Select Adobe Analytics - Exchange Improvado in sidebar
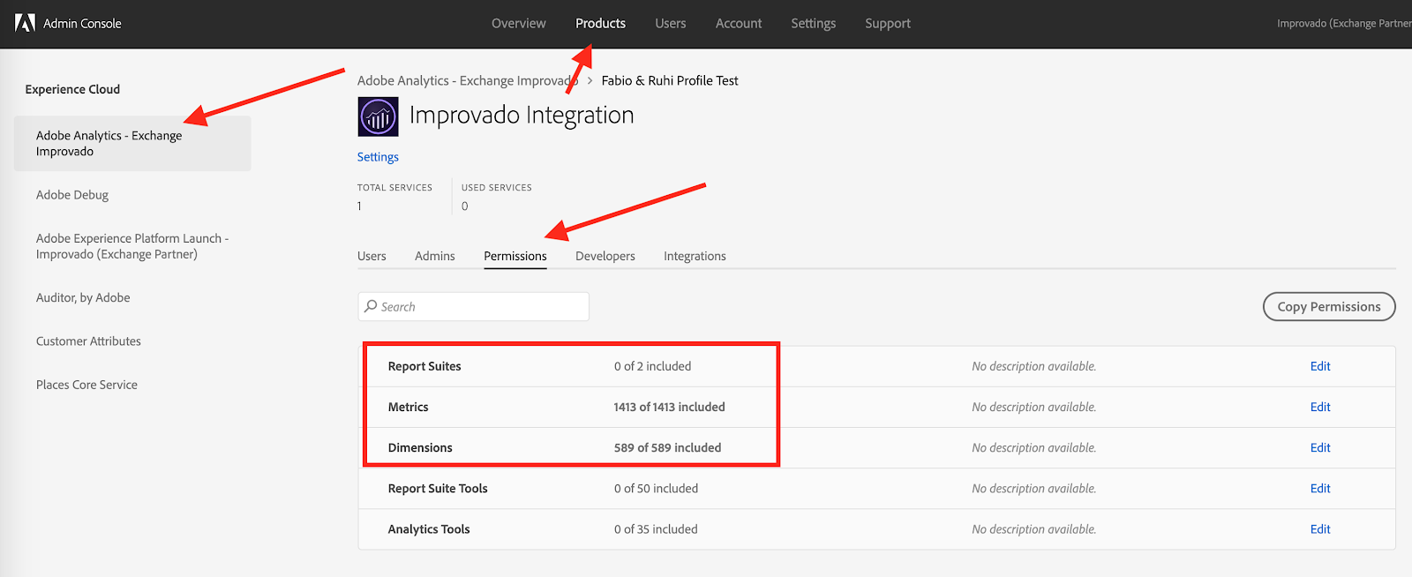This screenshot has width=1412, height=577. coord(132,143)
